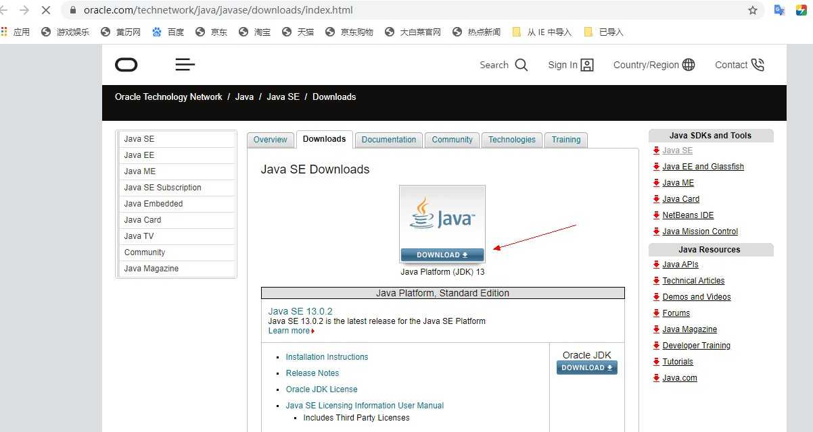Click the Java breadcrumb link
Screen dimensions: 813x432
(244, 97)
